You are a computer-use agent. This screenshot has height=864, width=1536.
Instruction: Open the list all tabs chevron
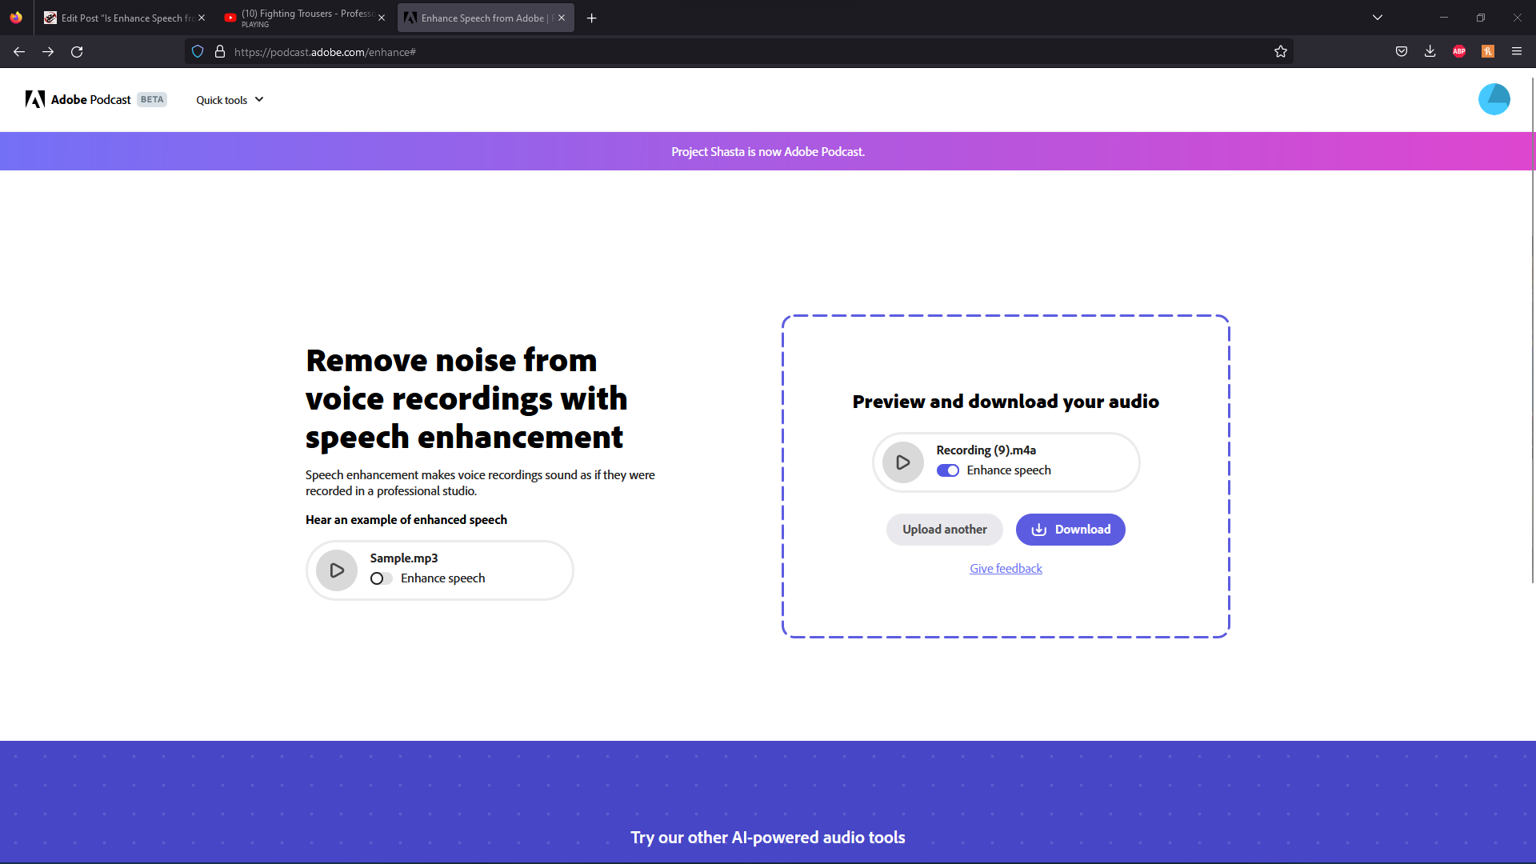pos(1377,18)
